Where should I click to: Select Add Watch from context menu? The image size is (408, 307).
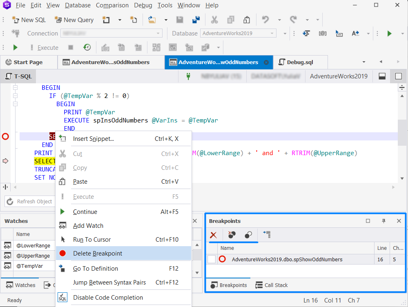point(124,226)
